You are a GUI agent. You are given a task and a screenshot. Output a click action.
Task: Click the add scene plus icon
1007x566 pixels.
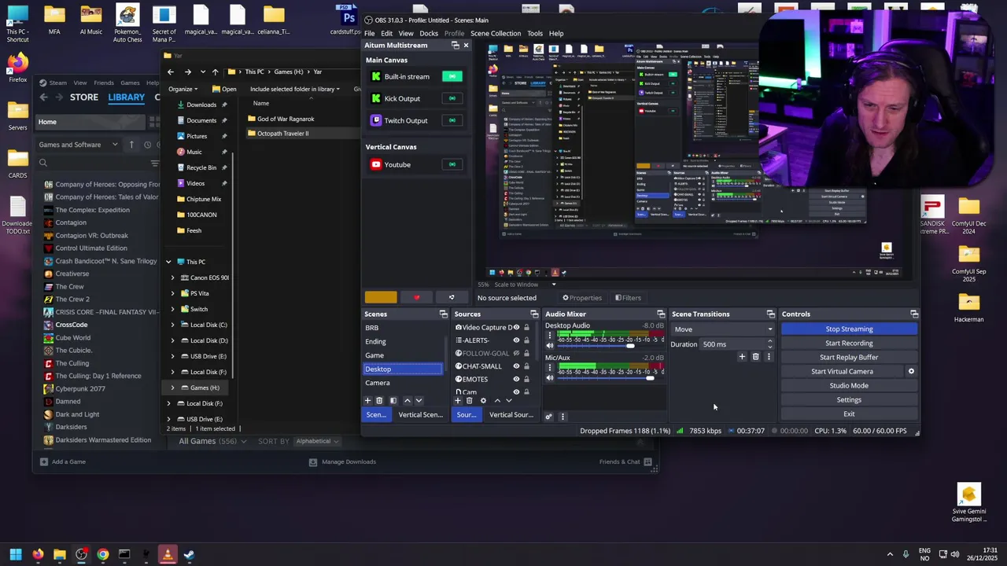367,401
